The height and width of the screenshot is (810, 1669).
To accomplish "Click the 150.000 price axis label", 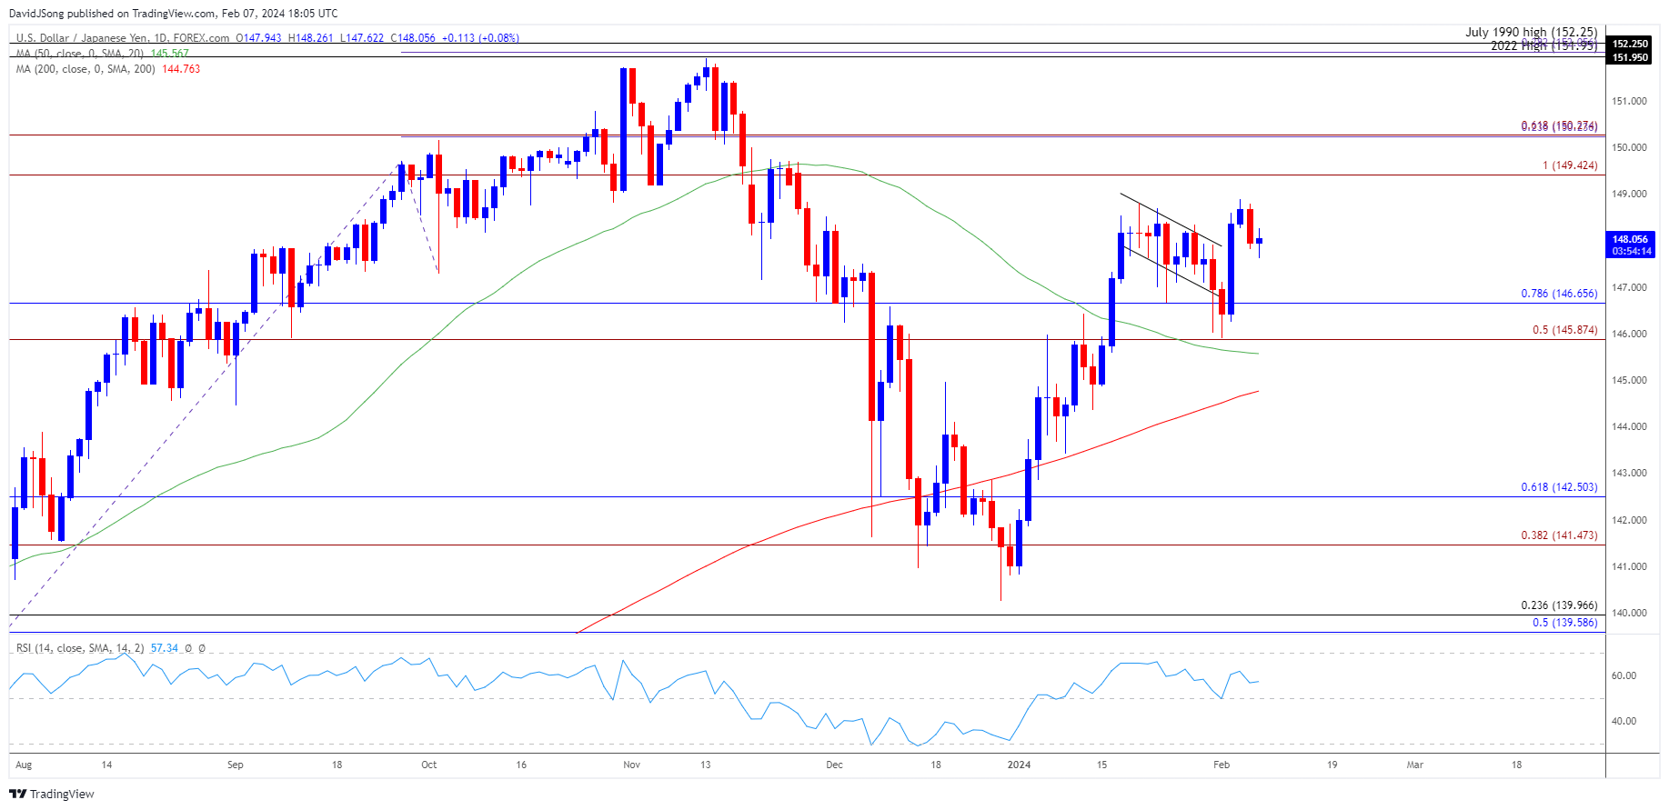I will point(1630,147).
